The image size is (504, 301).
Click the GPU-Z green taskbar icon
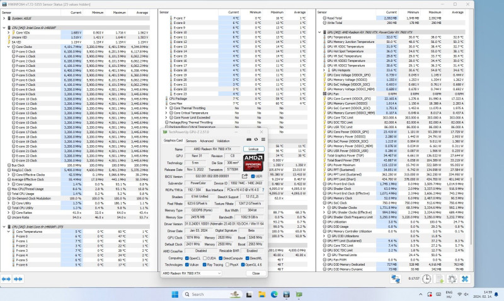[299, 294]
